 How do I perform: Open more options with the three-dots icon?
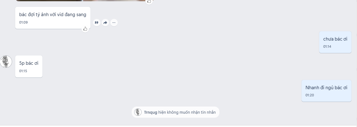114,23
